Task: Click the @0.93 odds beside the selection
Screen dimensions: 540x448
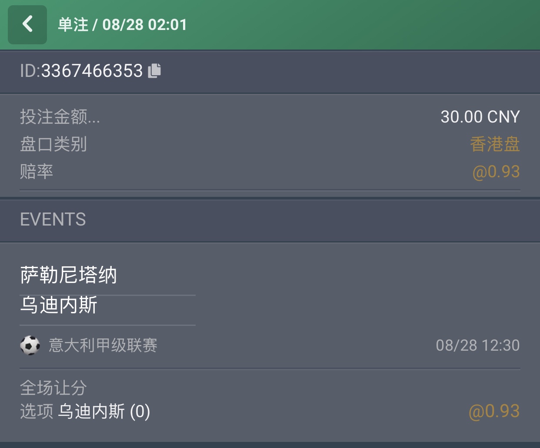Action: [494, 411]
